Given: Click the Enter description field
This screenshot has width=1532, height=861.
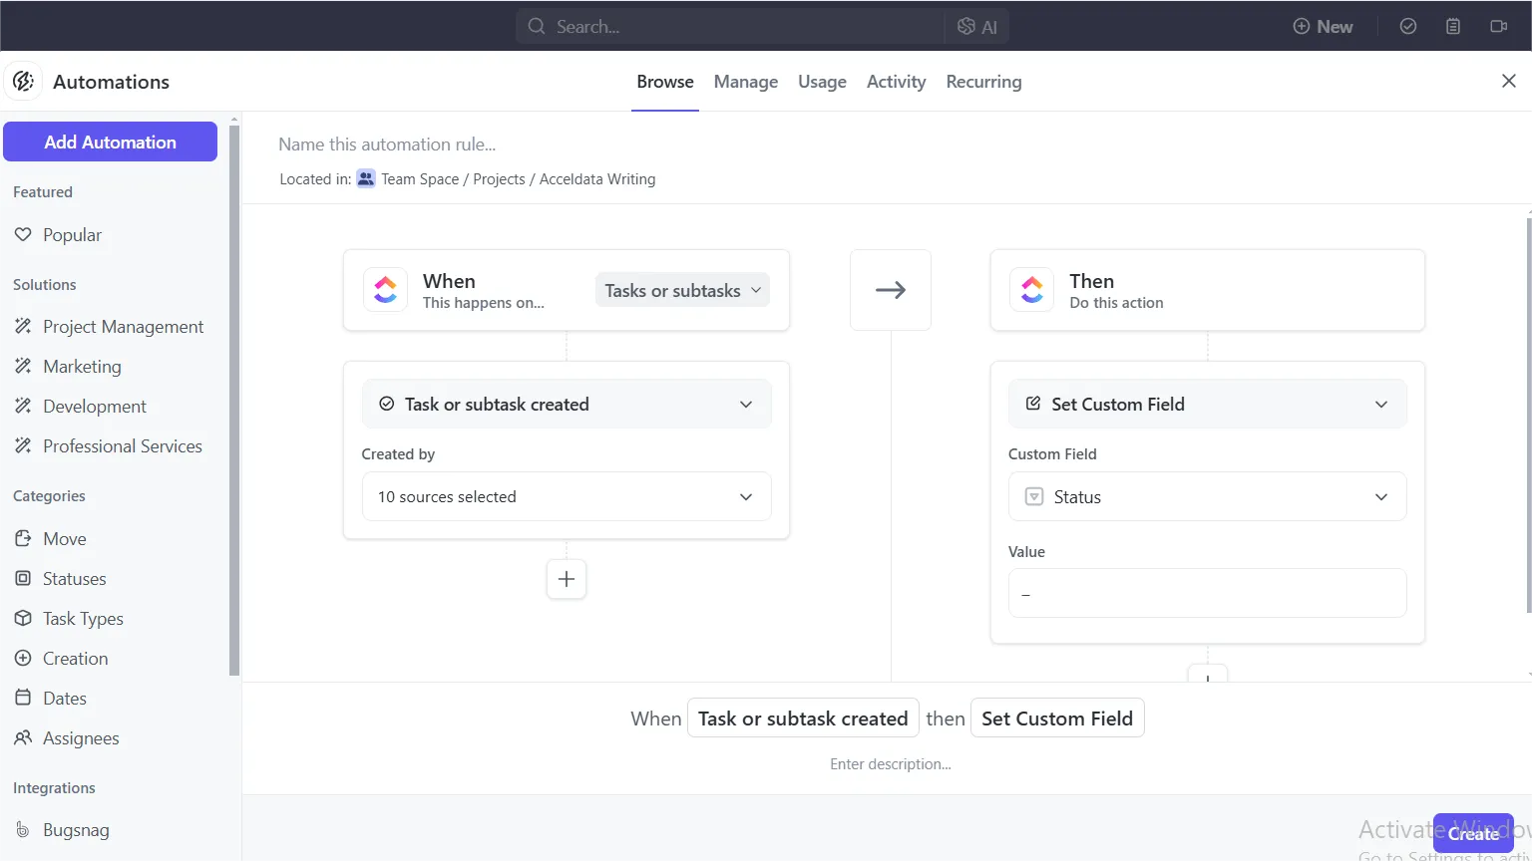Looking at the screenshot, I should [891, 764].
